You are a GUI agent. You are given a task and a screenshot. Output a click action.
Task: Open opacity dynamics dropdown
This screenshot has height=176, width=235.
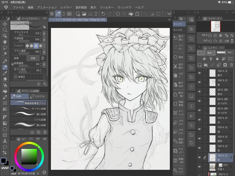tap(44, 39)
